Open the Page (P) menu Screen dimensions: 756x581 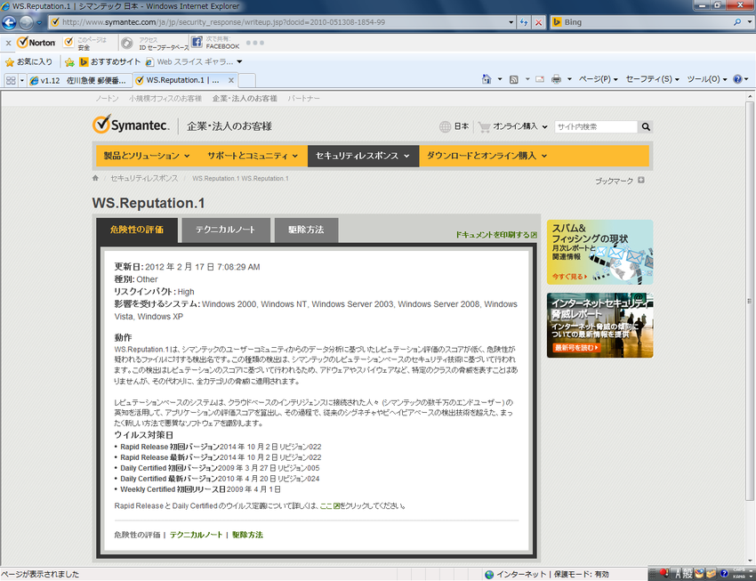(598, 79)
